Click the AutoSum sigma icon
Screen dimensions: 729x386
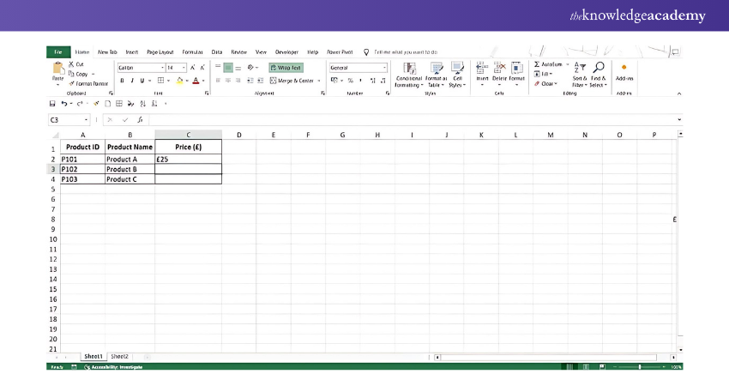[x=537, y=64]
